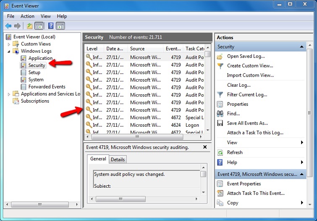Click the Find binoculars icon
The height and width of the screenshot is (221, 317).
click(220, 114)
